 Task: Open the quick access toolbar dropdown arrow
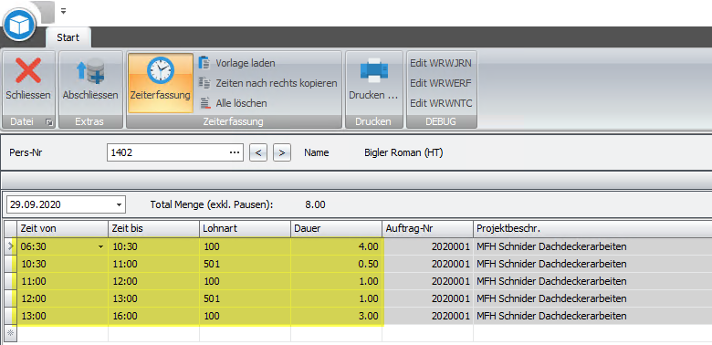click(x=63, y=11)
